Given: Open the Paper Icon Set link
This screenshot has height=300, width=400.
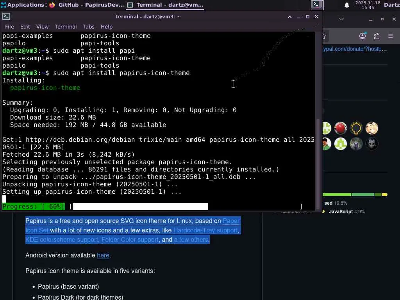Looking at the screenshot, I should (231, 221).
